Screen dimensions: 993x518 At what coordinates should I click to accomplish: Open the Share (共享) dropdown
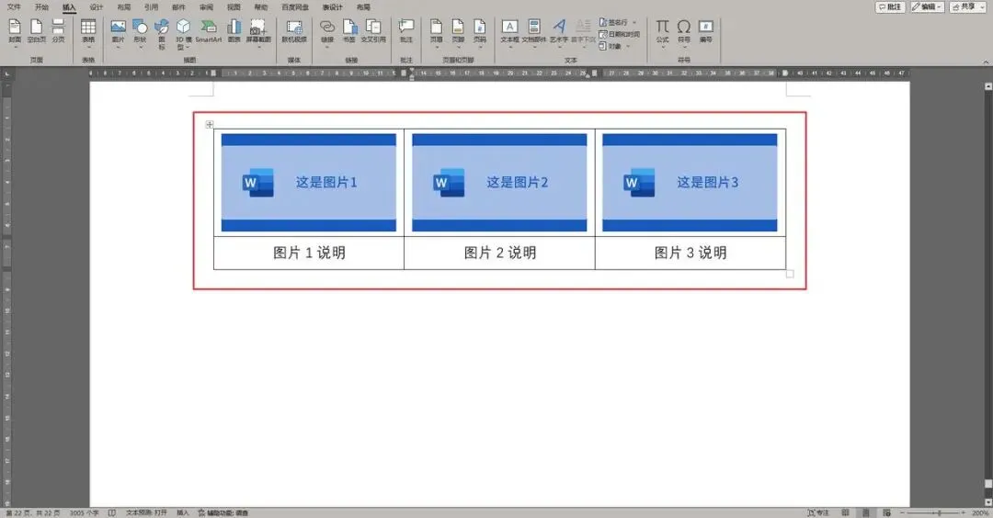point(967,6)
